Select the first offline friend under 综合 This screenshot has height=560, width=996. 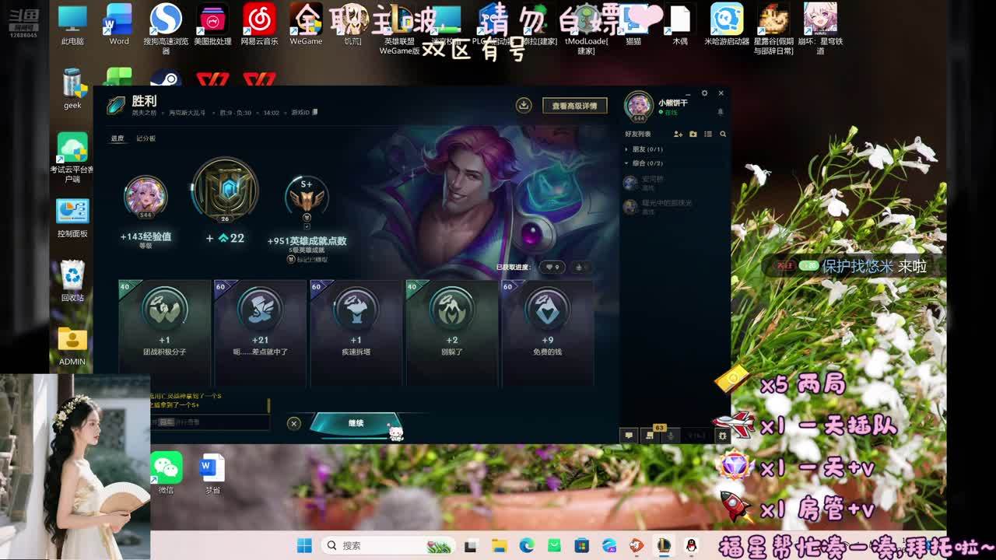pyautogui.click(x=675, y=183)
